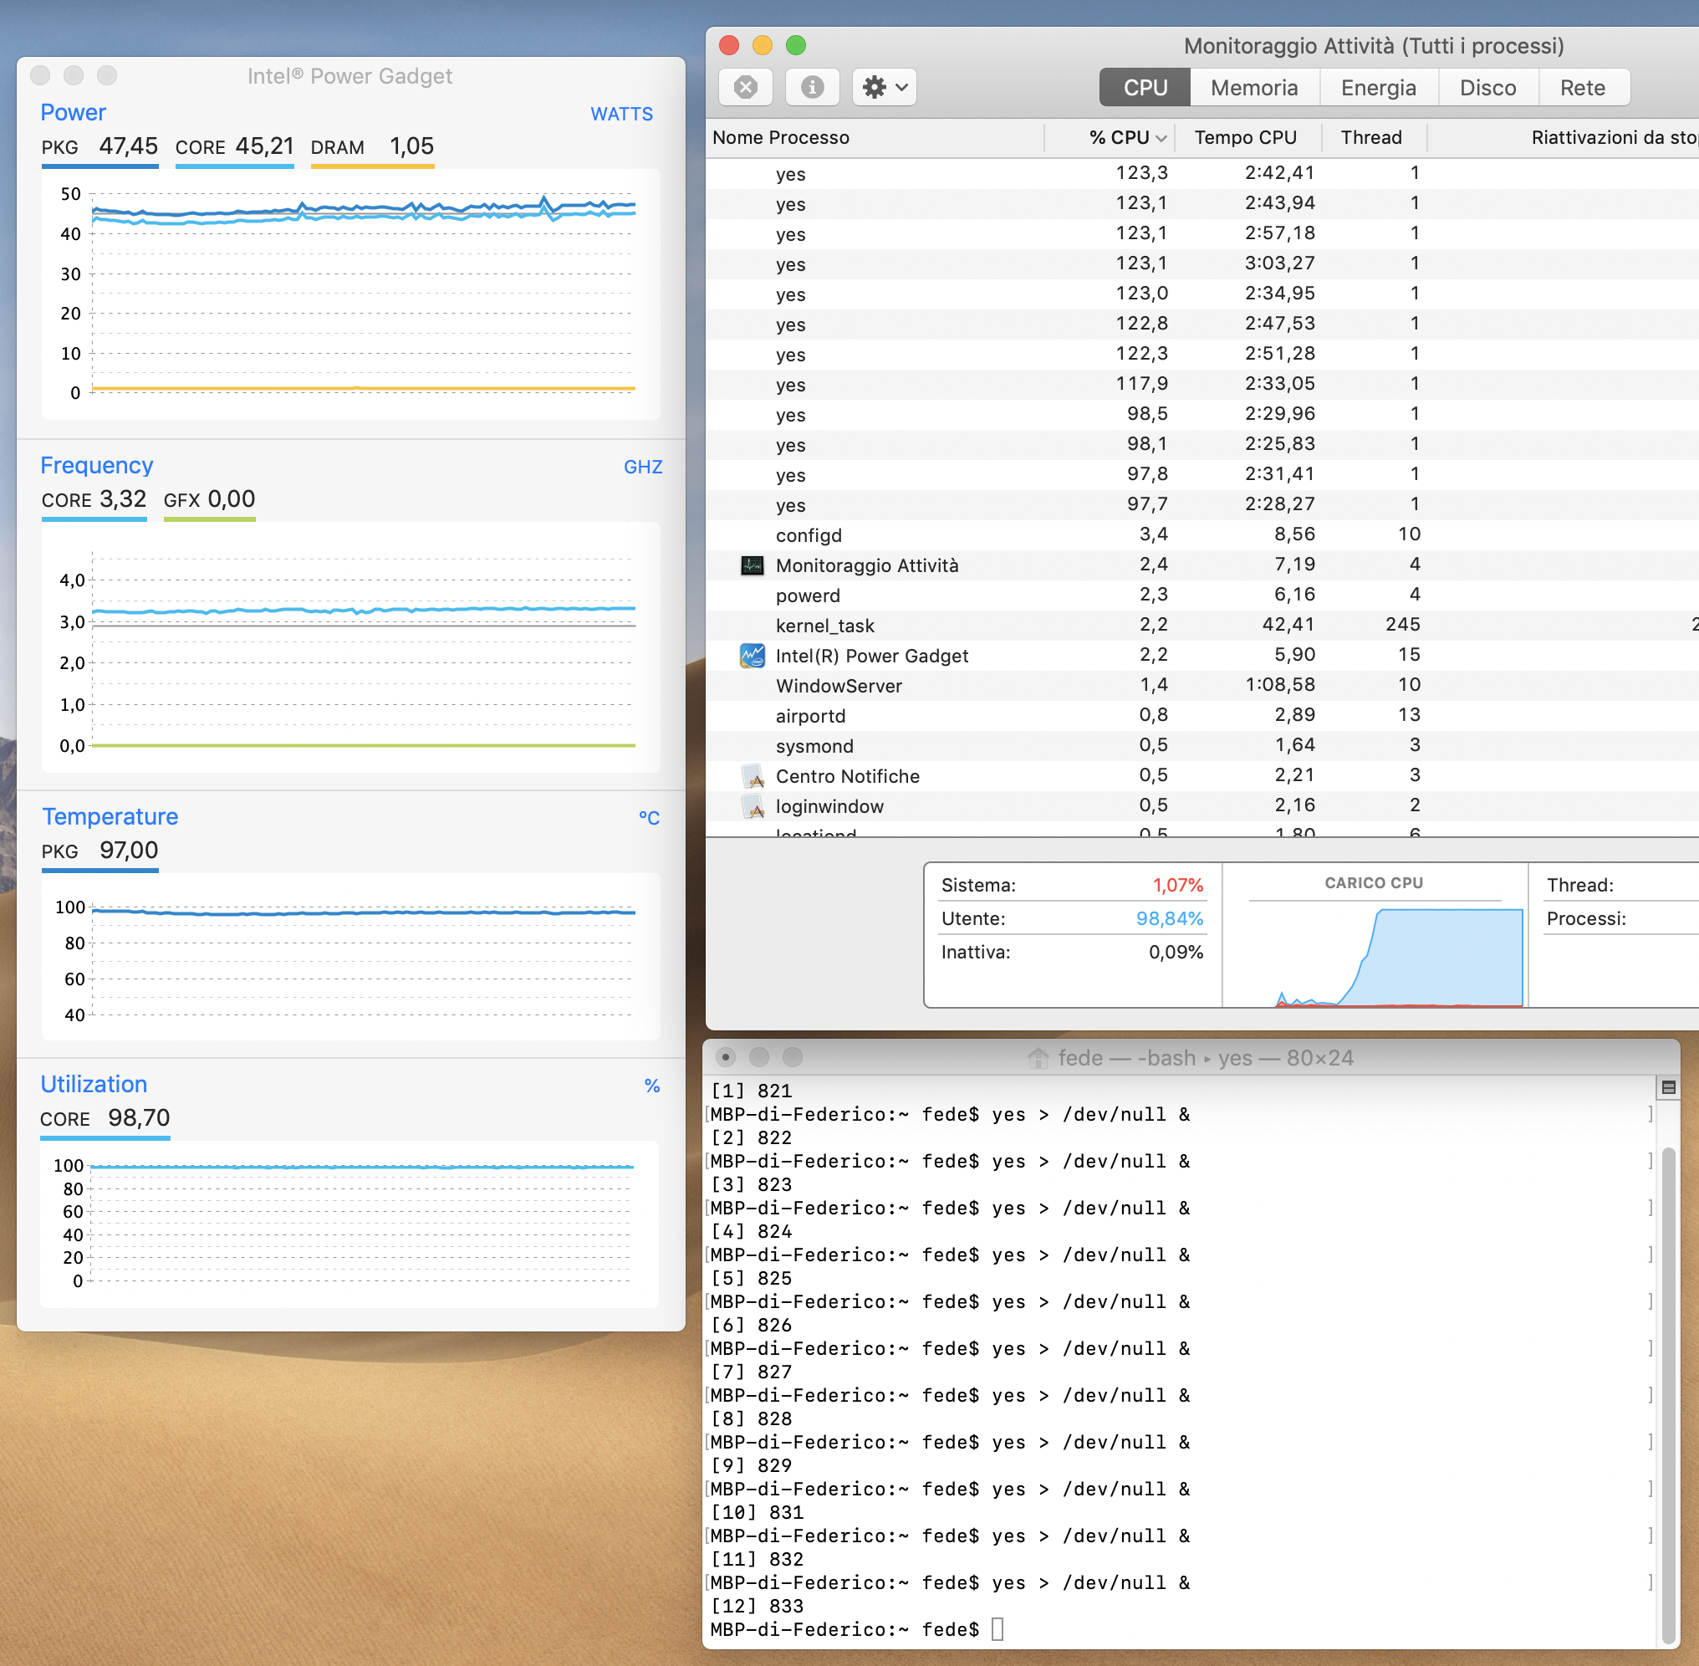This screenshot has width=1699, height=1666.
Task: Click the Terminal scrollback marker icon
Action: click(x=1668, y=1087)
